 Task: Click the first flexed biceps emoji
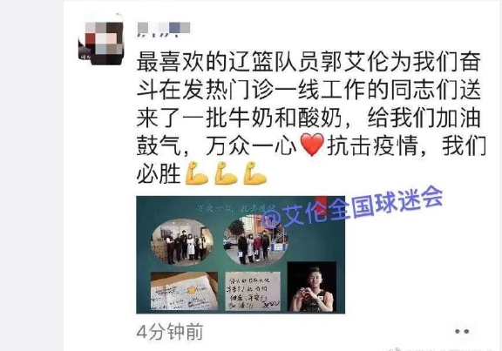197,173
